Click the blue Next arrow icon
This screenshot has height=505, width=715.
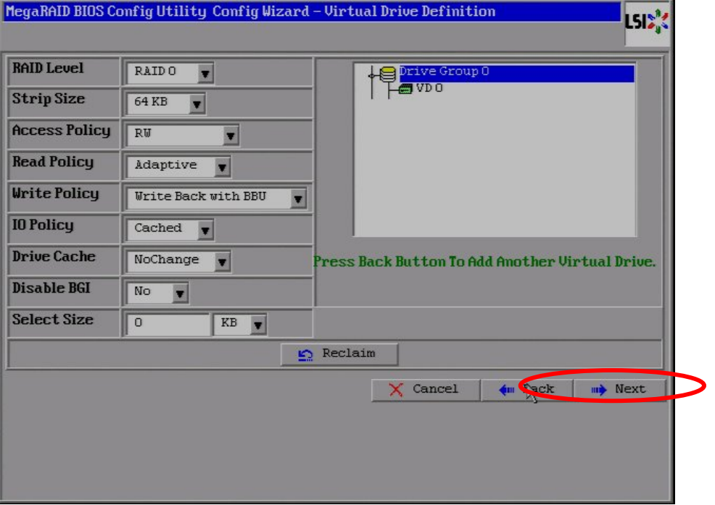tap(598, 390)
